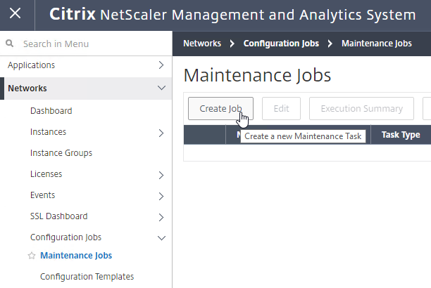Screen dimensions: 431x288
Task: Expand the Events submenu arrow
Action: [x=161, y=197]
